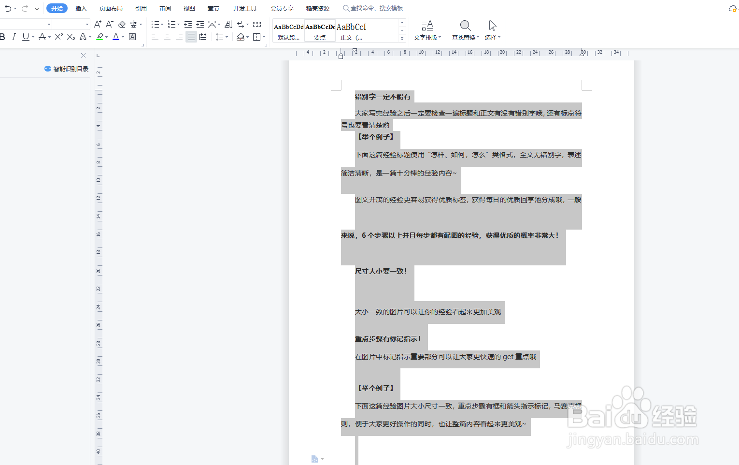Image resolution: width=739 pixels, height=465 pixels.
Task: Switch to the 插入 ribbon tab
Action: pyautogui.click(x=80, y=8)
